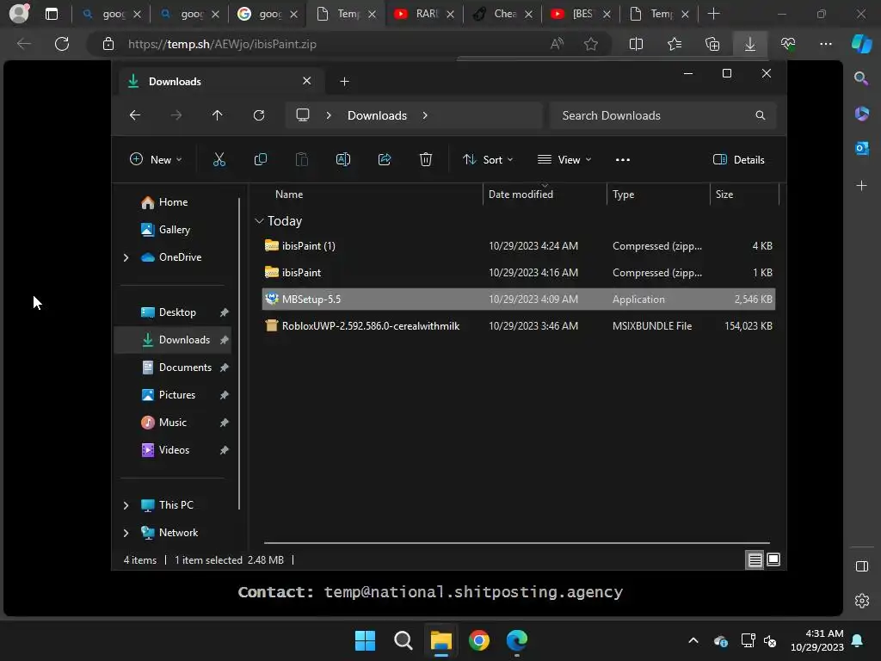Open Edge sidebar search icon
The height and width of the screenshot is (661, 881).
[x=861, y=78]
